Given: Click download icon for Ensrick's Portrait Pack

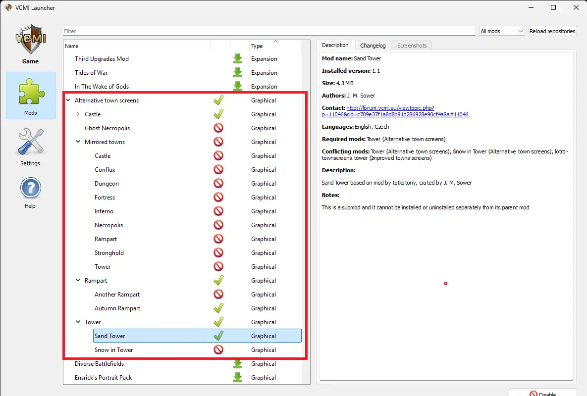Looking at the screenshot, I should (238, 378).
